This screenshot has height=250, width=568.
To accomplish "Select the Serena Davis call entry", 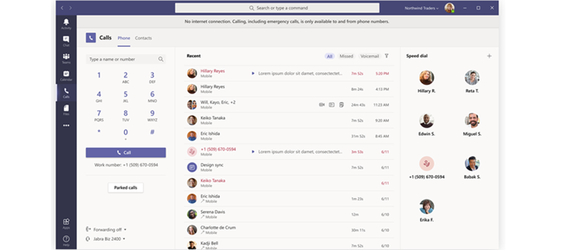I will point(289,214).
